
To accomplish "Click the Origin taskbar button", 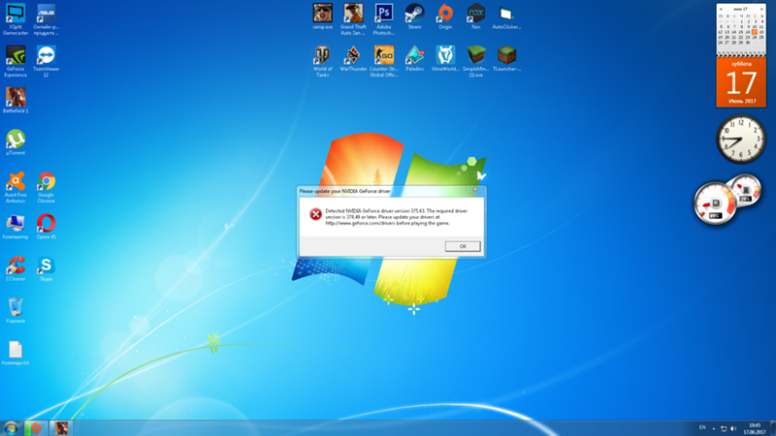I will pos(36,428).
